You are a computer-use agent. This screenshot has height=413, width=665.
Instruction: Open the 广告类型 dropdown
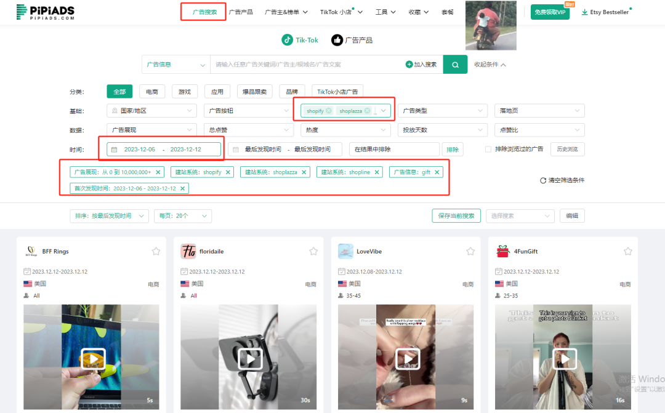point(443,111)
